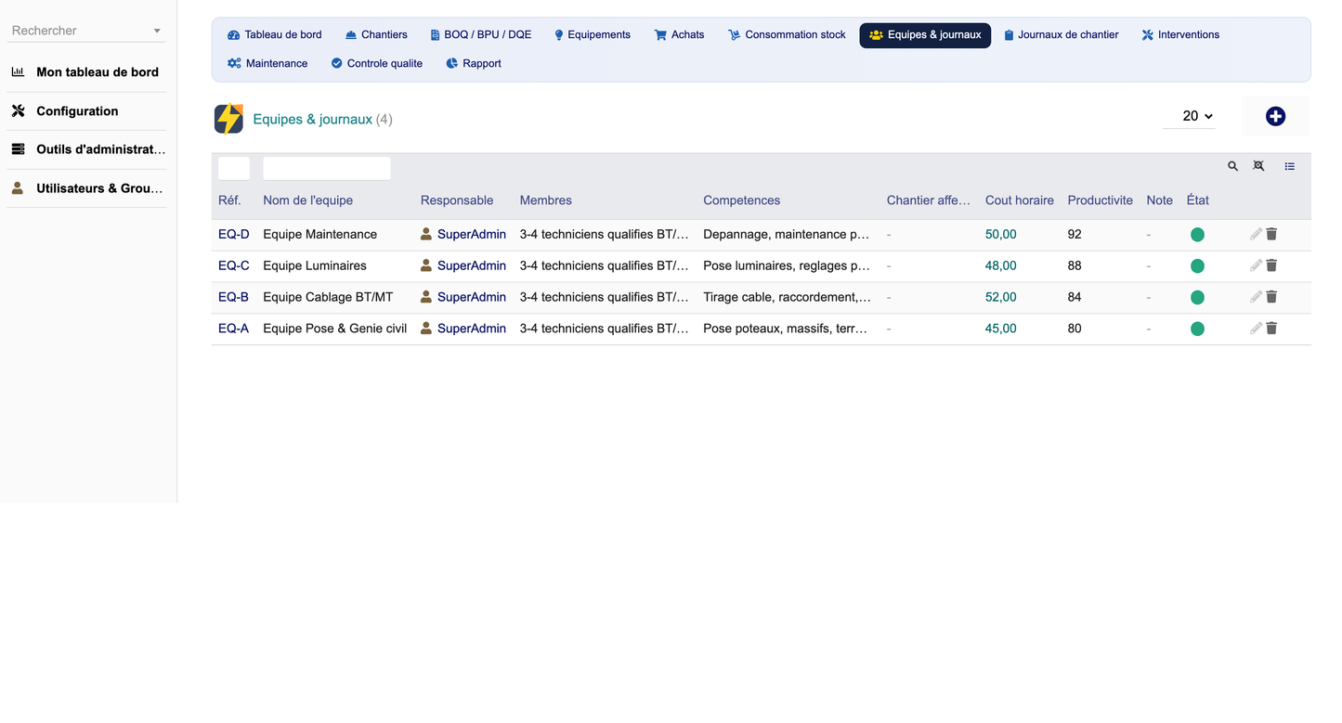Click the Equipe Luminaires name cell
Screen dimensions: 1342x723
tap(315, 265)
